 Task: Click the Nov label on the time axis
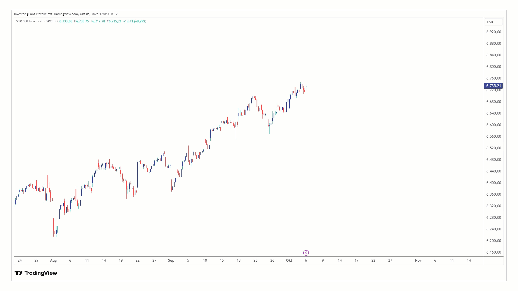click(418, 260)
